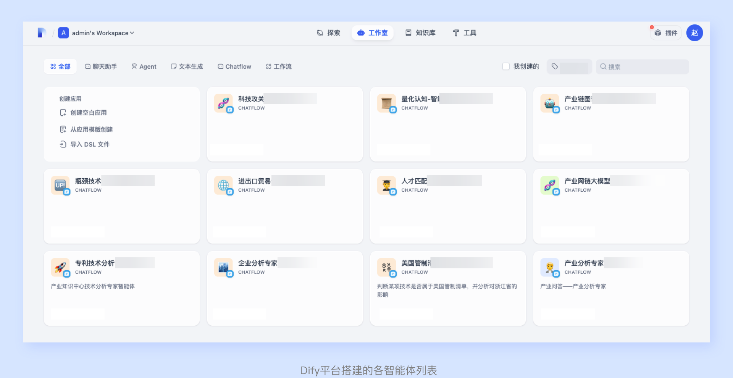The width and height of the screenshot is (733, 378).
Task: Open the 科技攻关 app title
Action: click(251, 99)
